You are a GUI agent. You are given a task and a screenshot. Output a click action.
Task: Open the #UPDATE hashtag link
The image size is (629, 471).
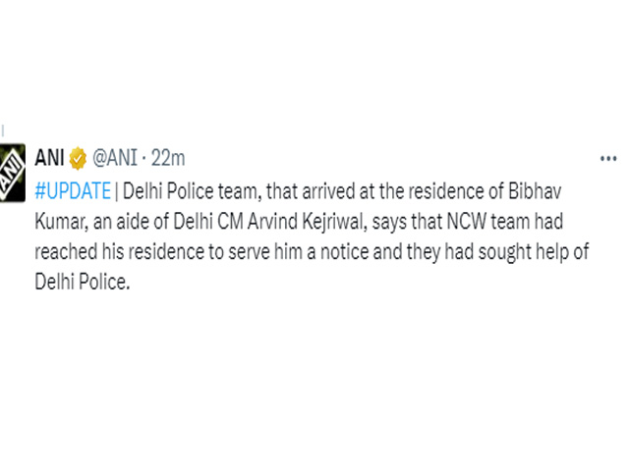tap(73, 190)
